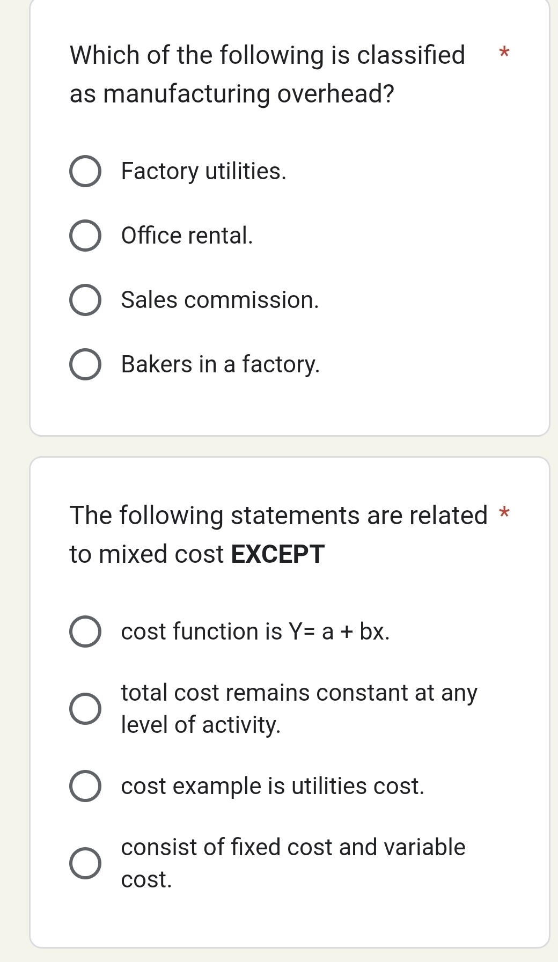Screen dimensions: 558x962
Task: Pick the "Sales commission." radio option
Action: coord(85,300)
